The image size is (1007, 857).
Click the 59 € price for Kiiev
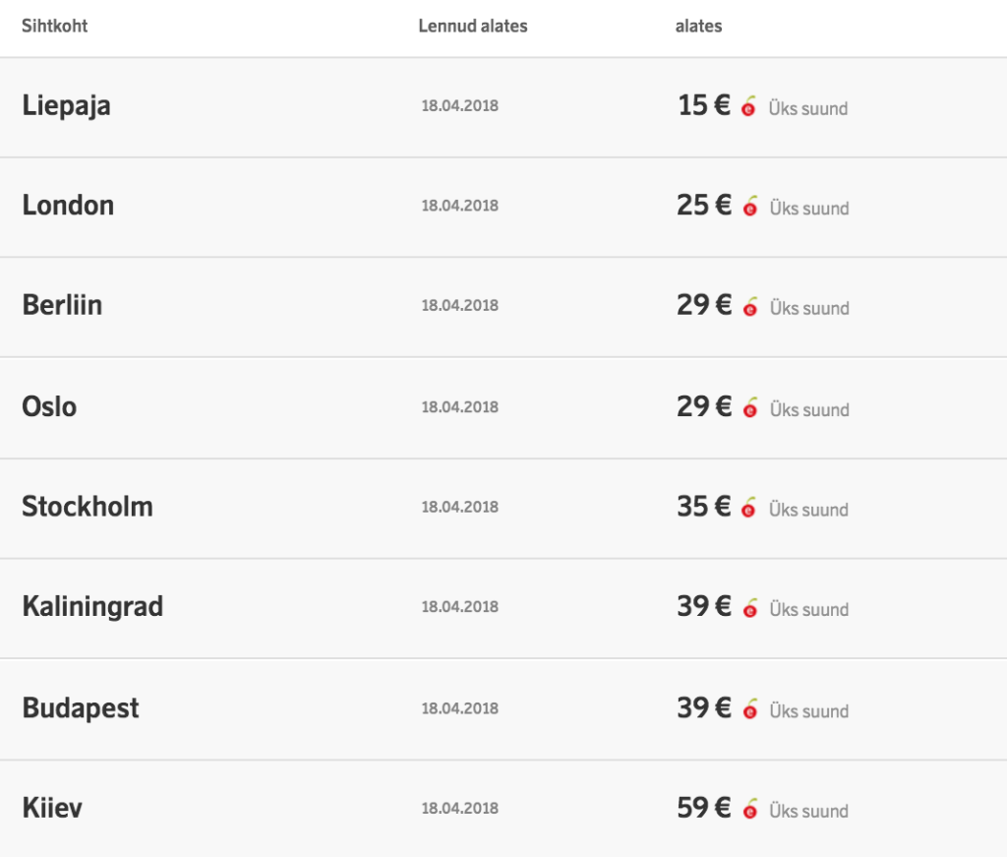704,809
